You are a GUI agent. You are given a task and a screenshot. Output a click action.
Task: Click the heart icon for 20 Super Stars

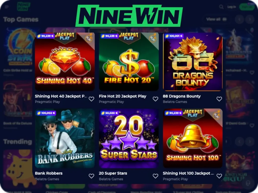155,176
